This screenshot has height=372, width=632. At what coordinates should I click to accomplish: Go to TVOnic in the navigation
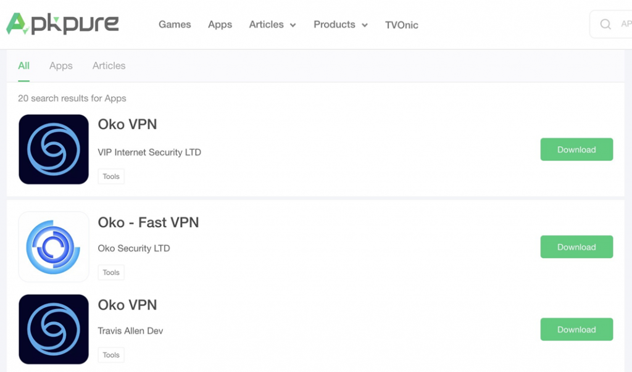(x=401, y=25)
